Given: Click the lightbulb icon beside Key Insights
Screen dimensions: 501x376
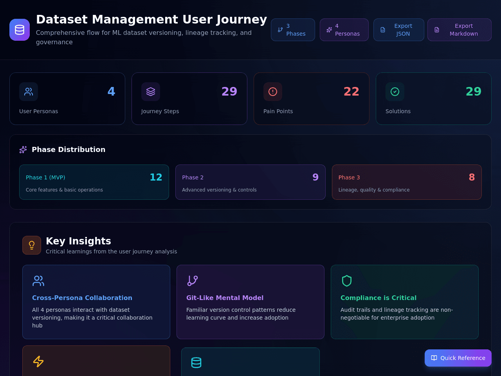Looking at the screenshot, I should [x=32, y=245].
